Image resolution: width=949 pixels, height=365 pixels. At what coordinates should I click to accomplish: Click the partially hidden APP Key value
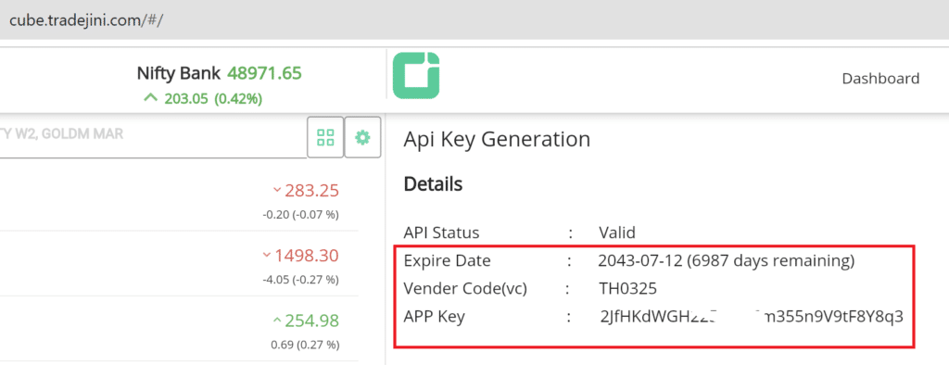pos(751,317)
